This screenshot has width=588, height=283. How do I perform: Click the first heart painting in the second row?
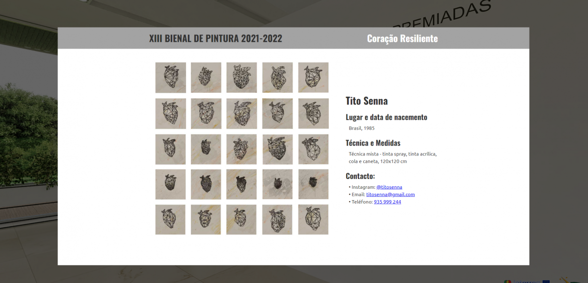pos(170,113)
